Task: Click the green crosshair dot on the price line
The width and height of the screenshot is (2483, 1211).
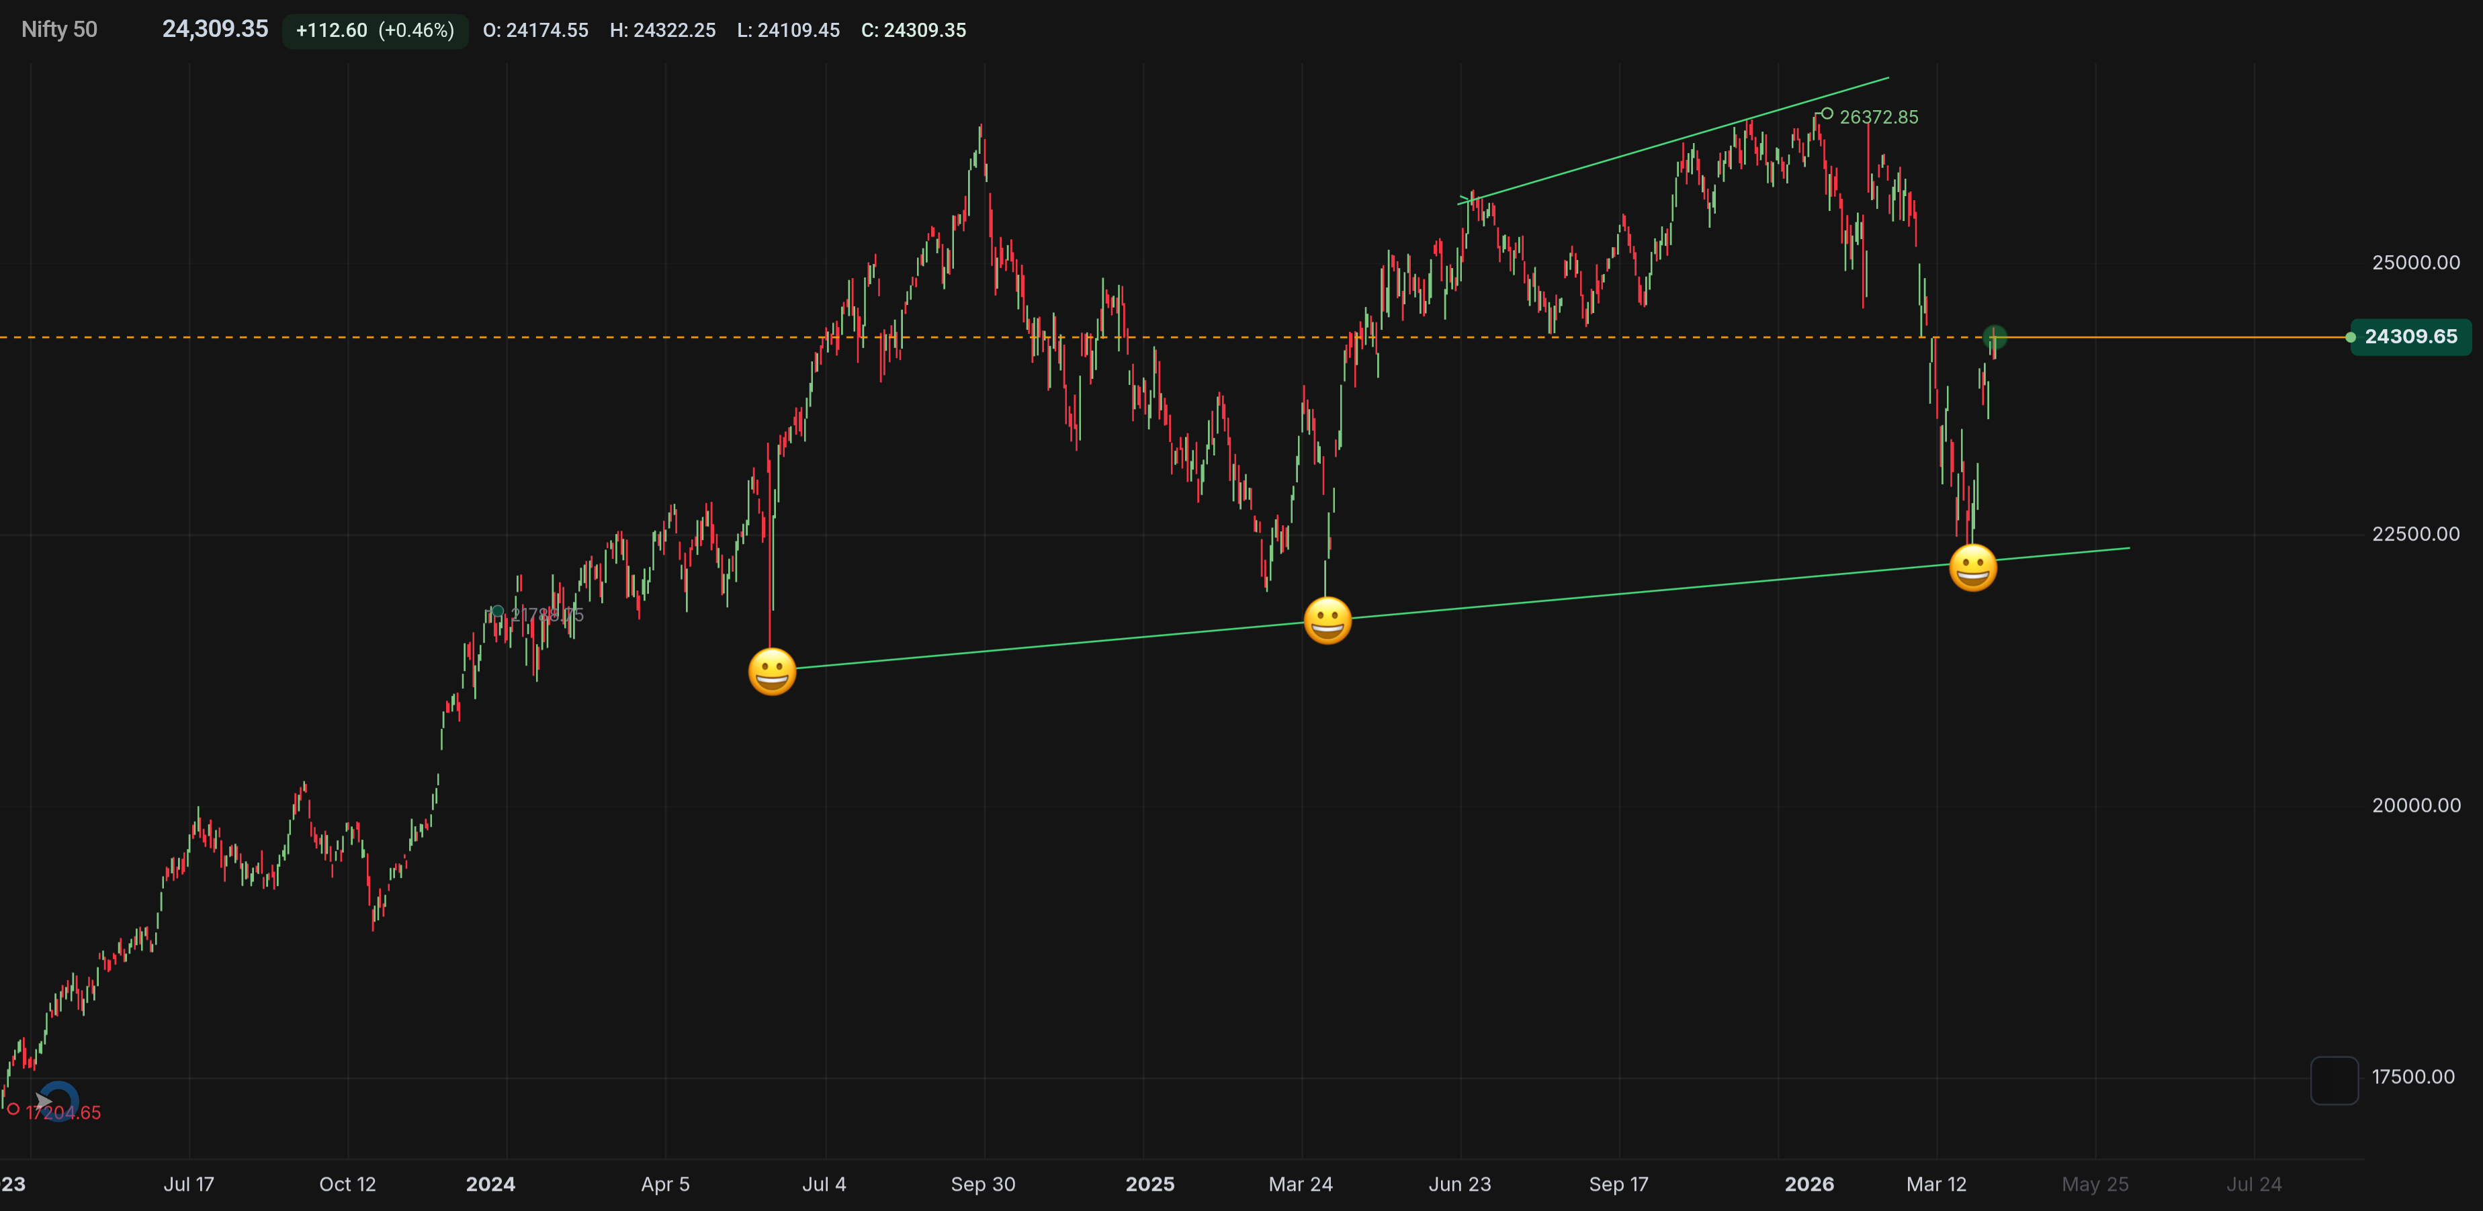Action: coord(1995,337)
